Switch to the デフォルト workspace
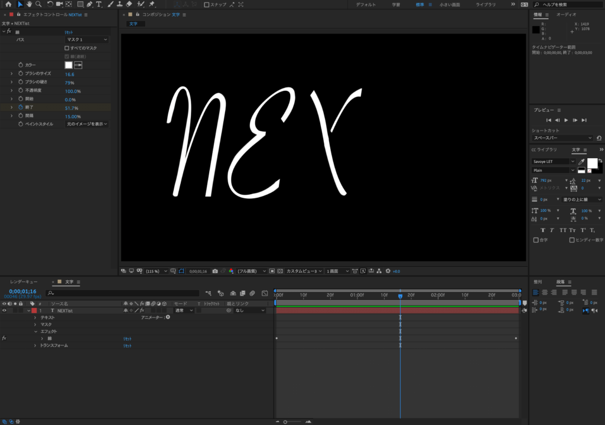The image size is (605, 425). 366,5
